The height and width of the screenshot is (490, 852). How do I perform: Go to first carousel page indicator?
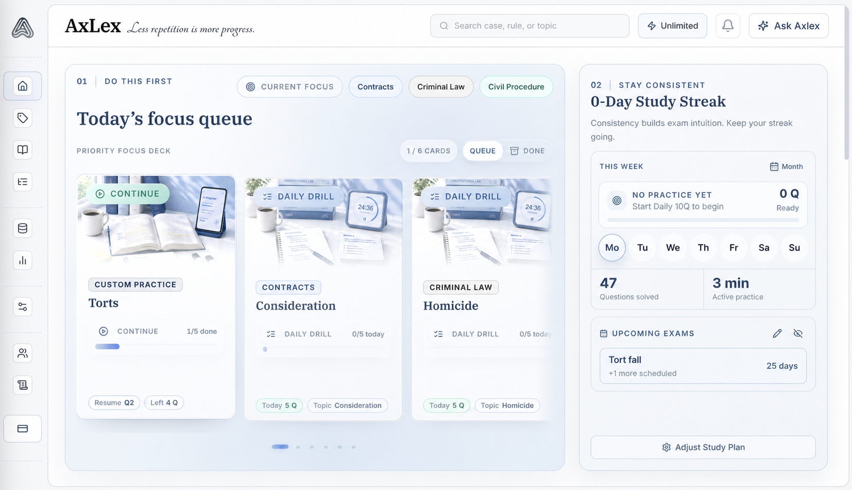pyautogui.click(x=280, y=447)
